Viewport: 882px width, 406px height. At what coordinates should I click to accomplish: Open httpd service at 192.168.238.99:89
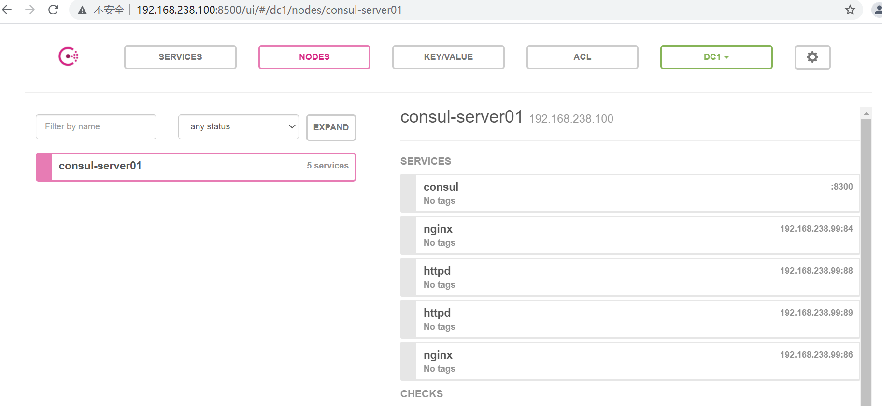point(630,319)
